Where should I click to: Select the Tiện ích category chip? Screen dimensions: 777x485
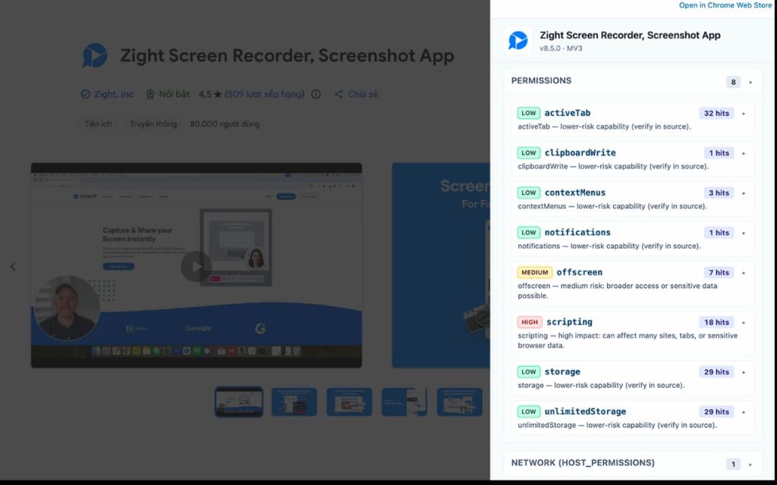[98, 124]
